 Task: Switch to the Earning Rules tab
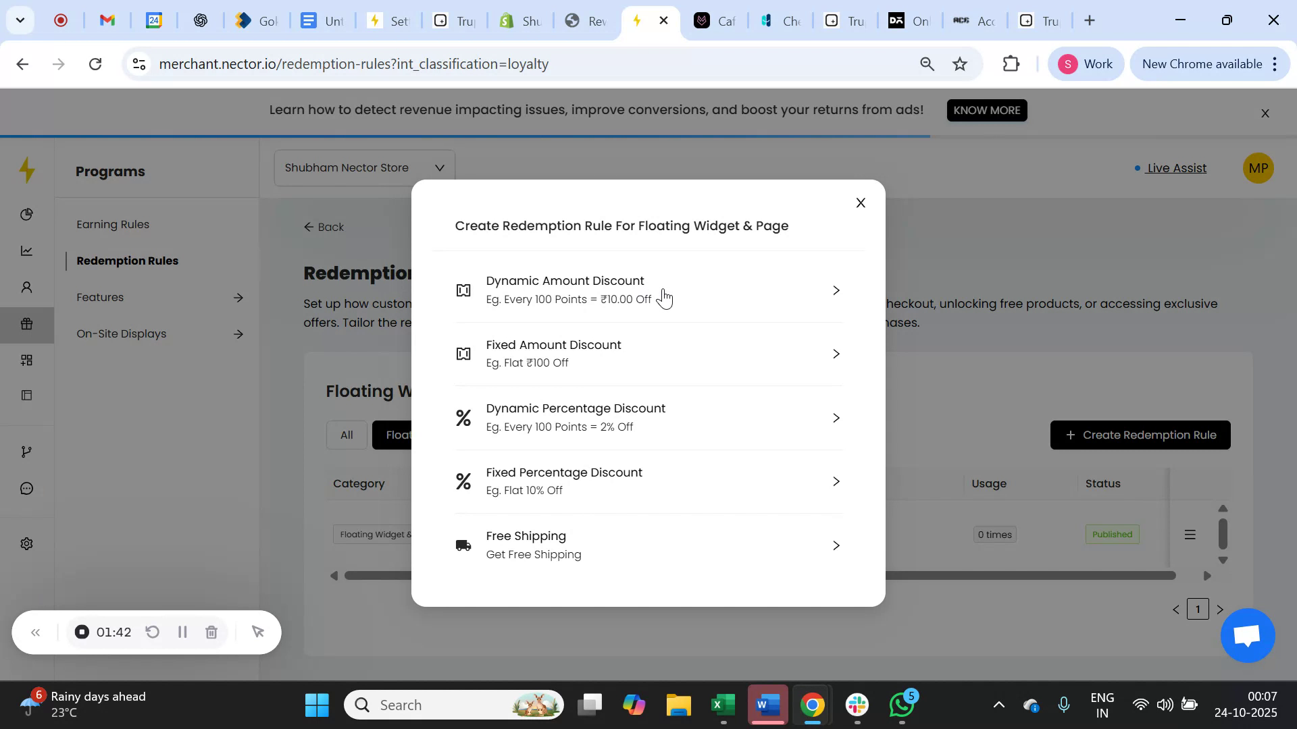[x=112, y=224]
